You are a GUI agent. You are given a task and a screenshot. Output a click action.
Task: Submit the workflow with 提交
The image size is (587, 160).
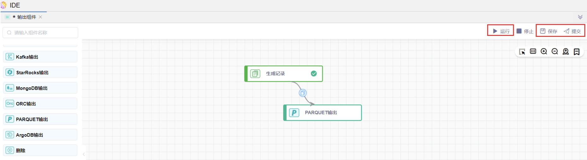572,31
